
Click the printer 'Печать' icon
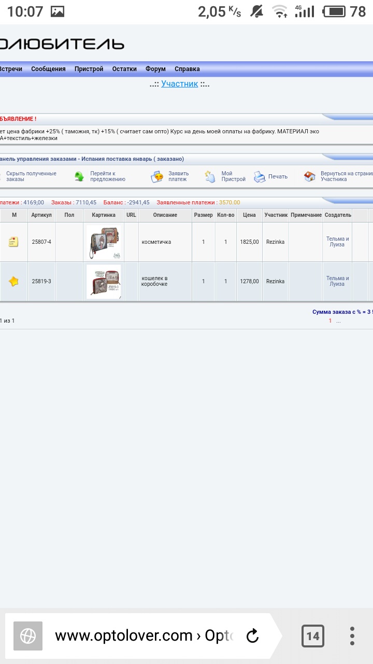tap(260, 177)
